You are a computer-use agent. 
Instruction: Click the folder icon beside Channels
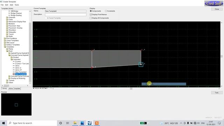[x=7, y=17]
